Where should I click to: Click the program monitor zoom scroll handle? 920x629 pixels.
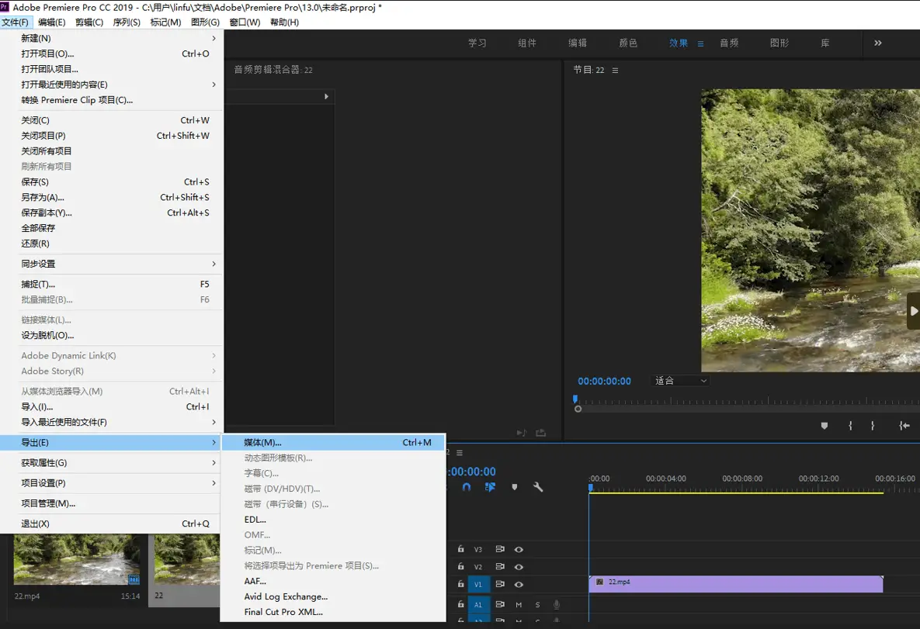tap(578, 410)
